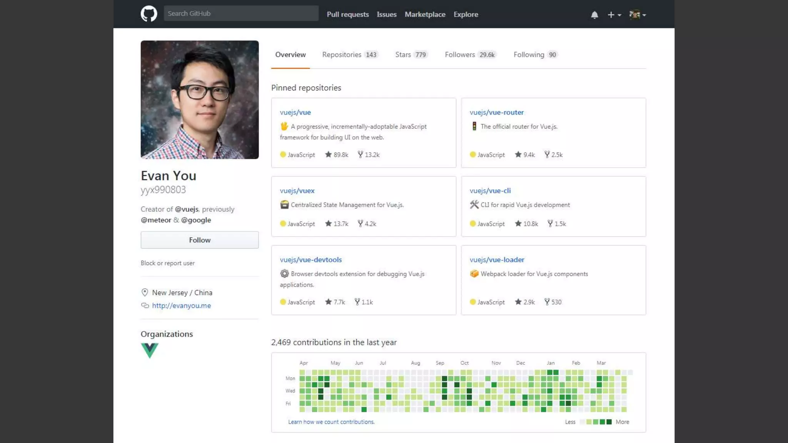Click Learn how we count contributions

(331, 422)
